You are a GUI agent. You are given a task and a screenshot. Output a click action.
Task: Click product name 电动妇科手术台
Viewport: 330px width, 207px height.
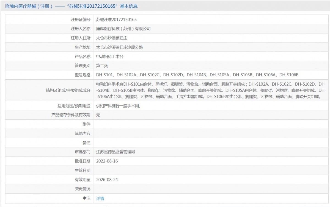110,57
